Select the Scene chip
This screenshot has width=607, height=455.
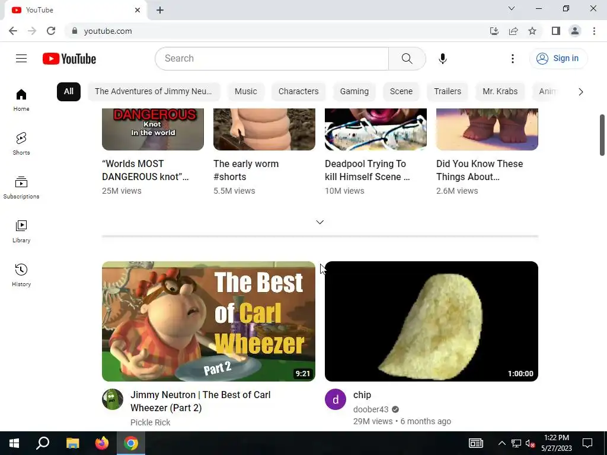pyautogui.click(x=401, y=92)
